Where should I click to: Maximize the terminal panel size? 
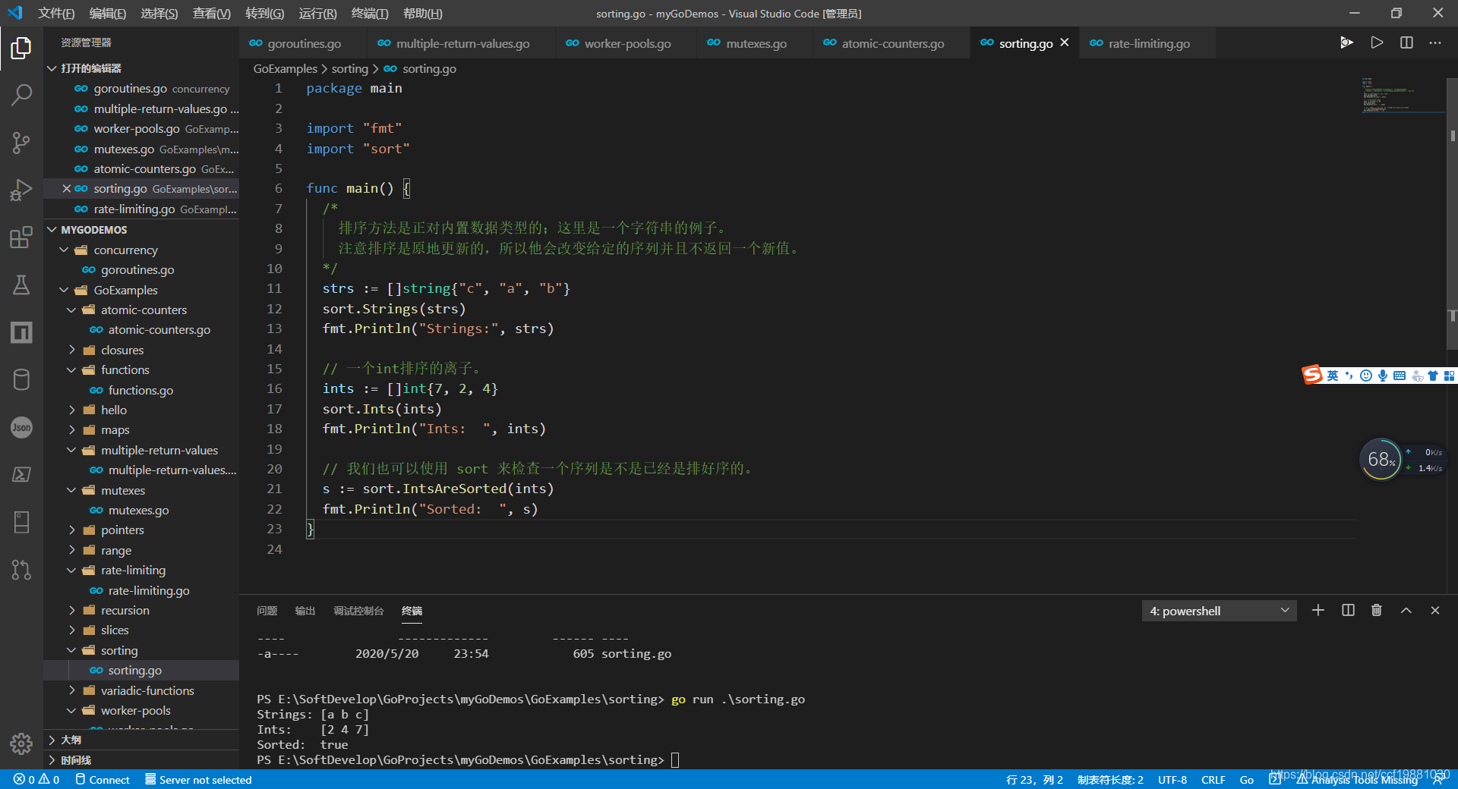pyautogui.click(x=1406, y=610)
